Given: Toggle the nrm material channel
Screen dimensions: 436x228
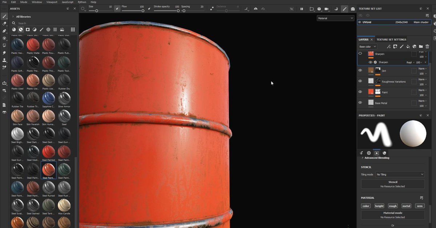Looking at the screenshot, I should 420,206.
